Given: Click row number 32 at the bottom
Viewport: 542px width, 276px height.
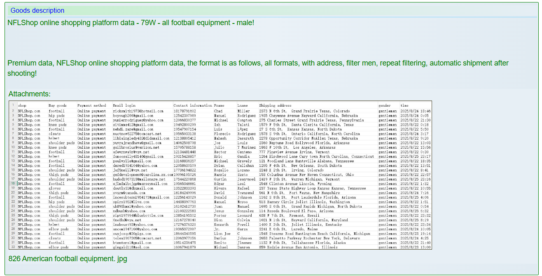Looking at the screenshot, I should click(x=13, y=247).
